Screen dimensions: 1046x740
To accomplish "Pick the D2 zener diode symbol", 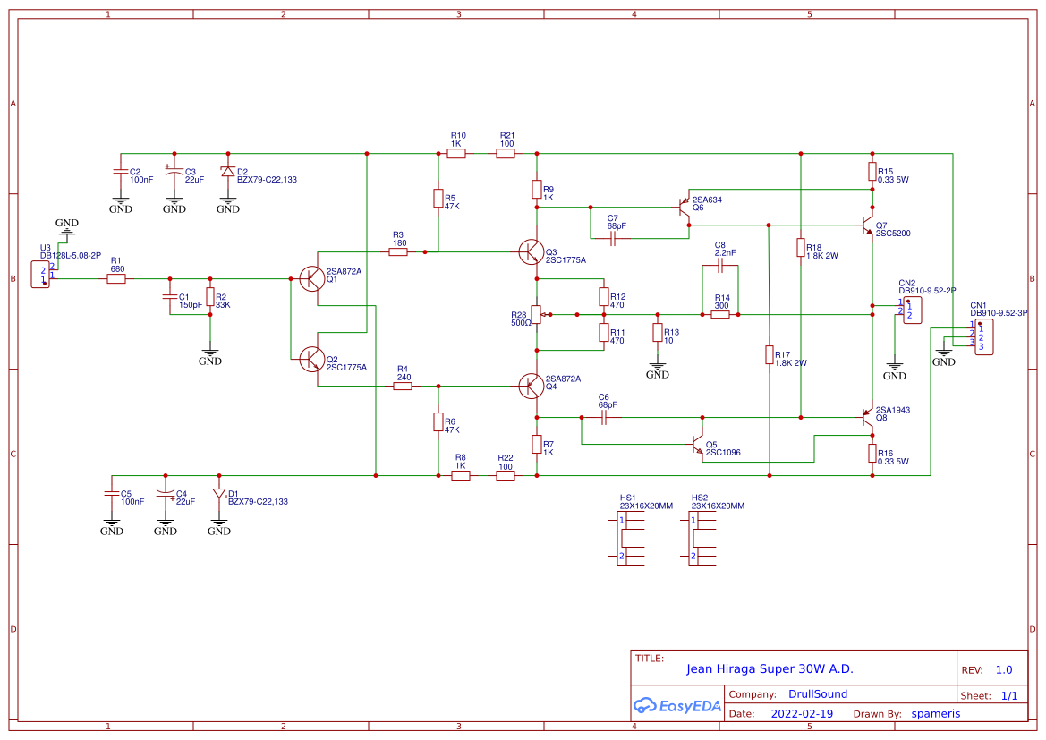I will pos(228,172).
